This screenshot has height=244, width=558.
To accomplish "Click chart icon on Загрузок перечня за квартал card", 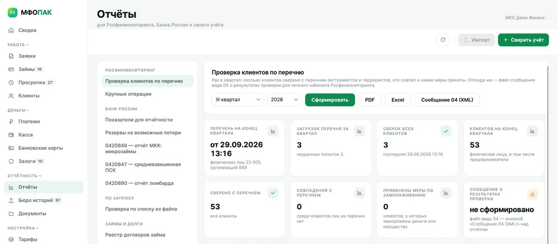I will pyautogui.click(x=359, y=131).
